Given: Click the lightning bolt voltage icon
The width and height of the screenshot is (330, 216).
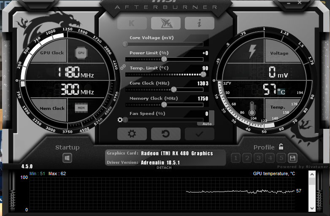Looking at the screenshot, I should (252, 51).
